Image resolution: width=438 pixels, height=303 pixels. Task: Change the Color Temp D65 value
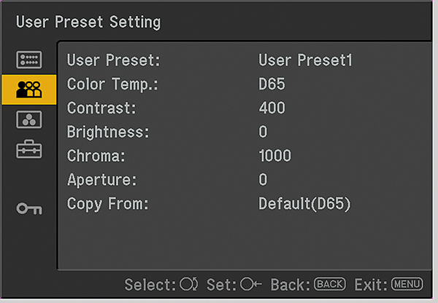point(272,84)
